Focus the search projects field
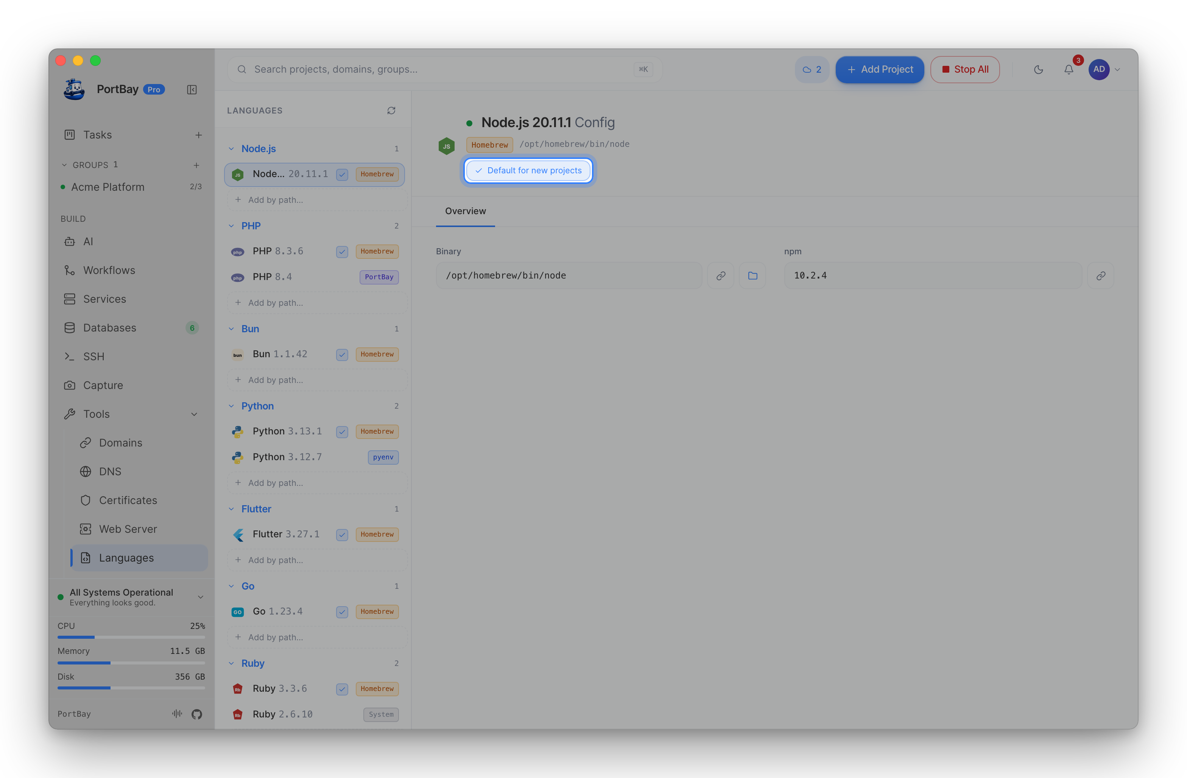 coord(444,69)
